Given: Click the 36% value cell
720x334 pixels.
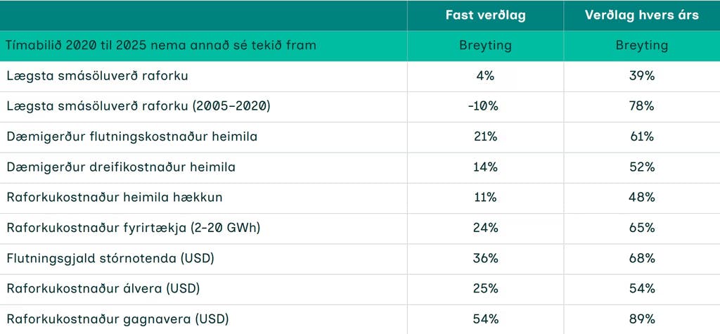Looking at the screenshot, I should pyautogui.click(x=485, y=259).
